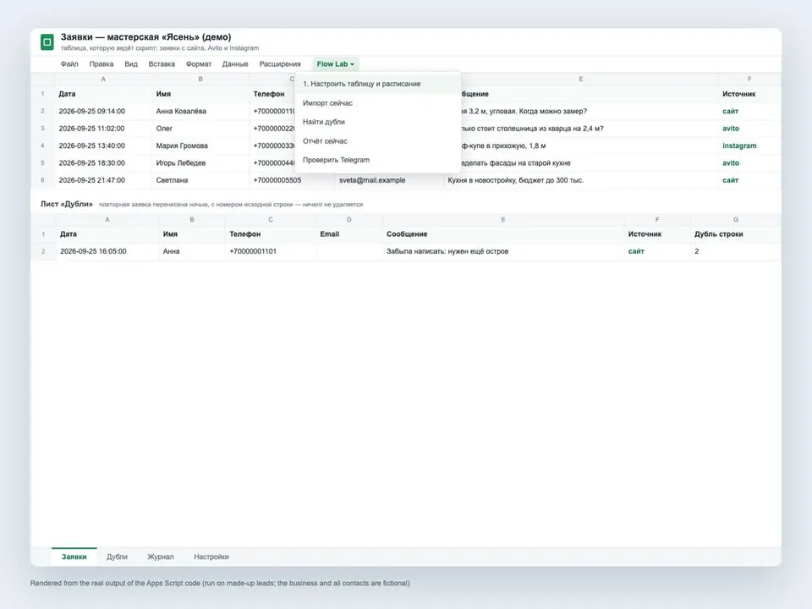
Task: Select Отчёт сейчас menu entry
Action: [377, 141]
